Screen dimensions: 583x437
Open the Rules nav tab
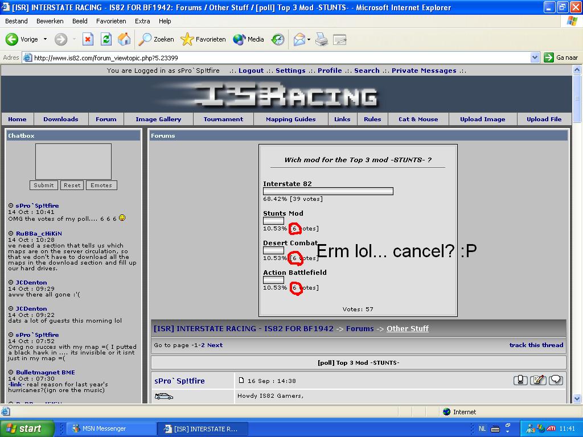[x=372, y=119]
